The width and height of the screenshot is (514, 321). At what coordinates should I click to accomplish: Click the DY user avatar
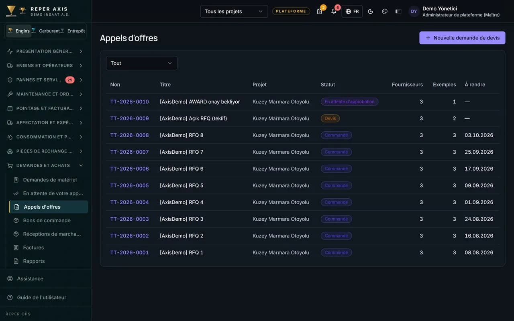[414, 11]
